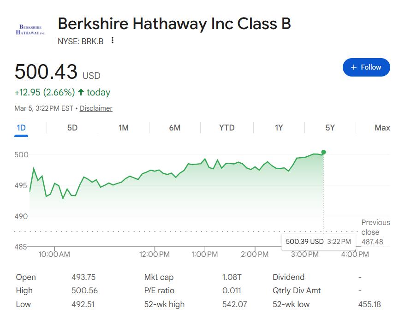Select the 6M timeframe

pos(175,128)
